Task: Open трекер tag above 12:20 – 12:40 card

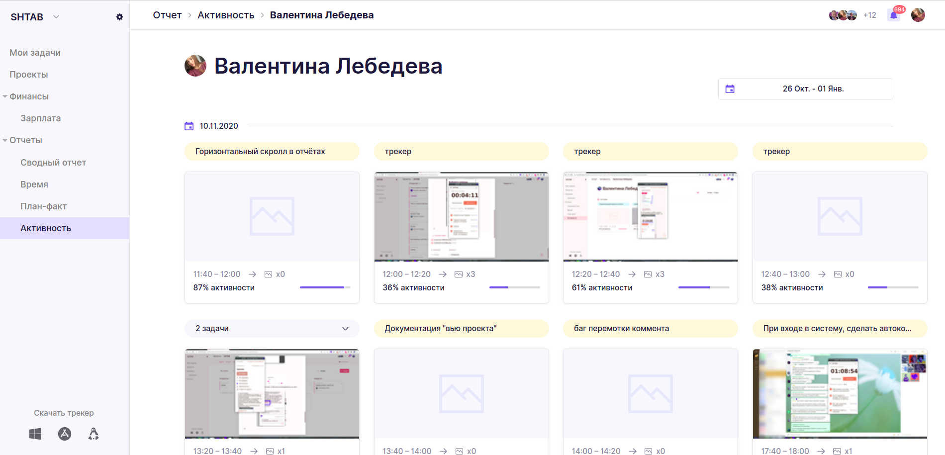Action: pyautogui.click(x=650, y=152)
